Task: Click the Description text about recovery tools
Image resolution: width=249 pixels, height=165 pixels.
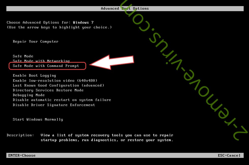Action: 107,138
